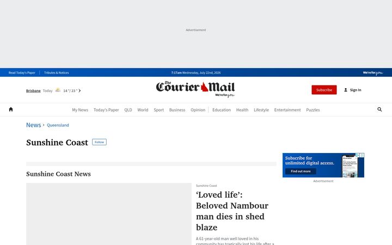Click the Sunshine Coast News heading
392x245 pixels.
(x=58, y=174)
